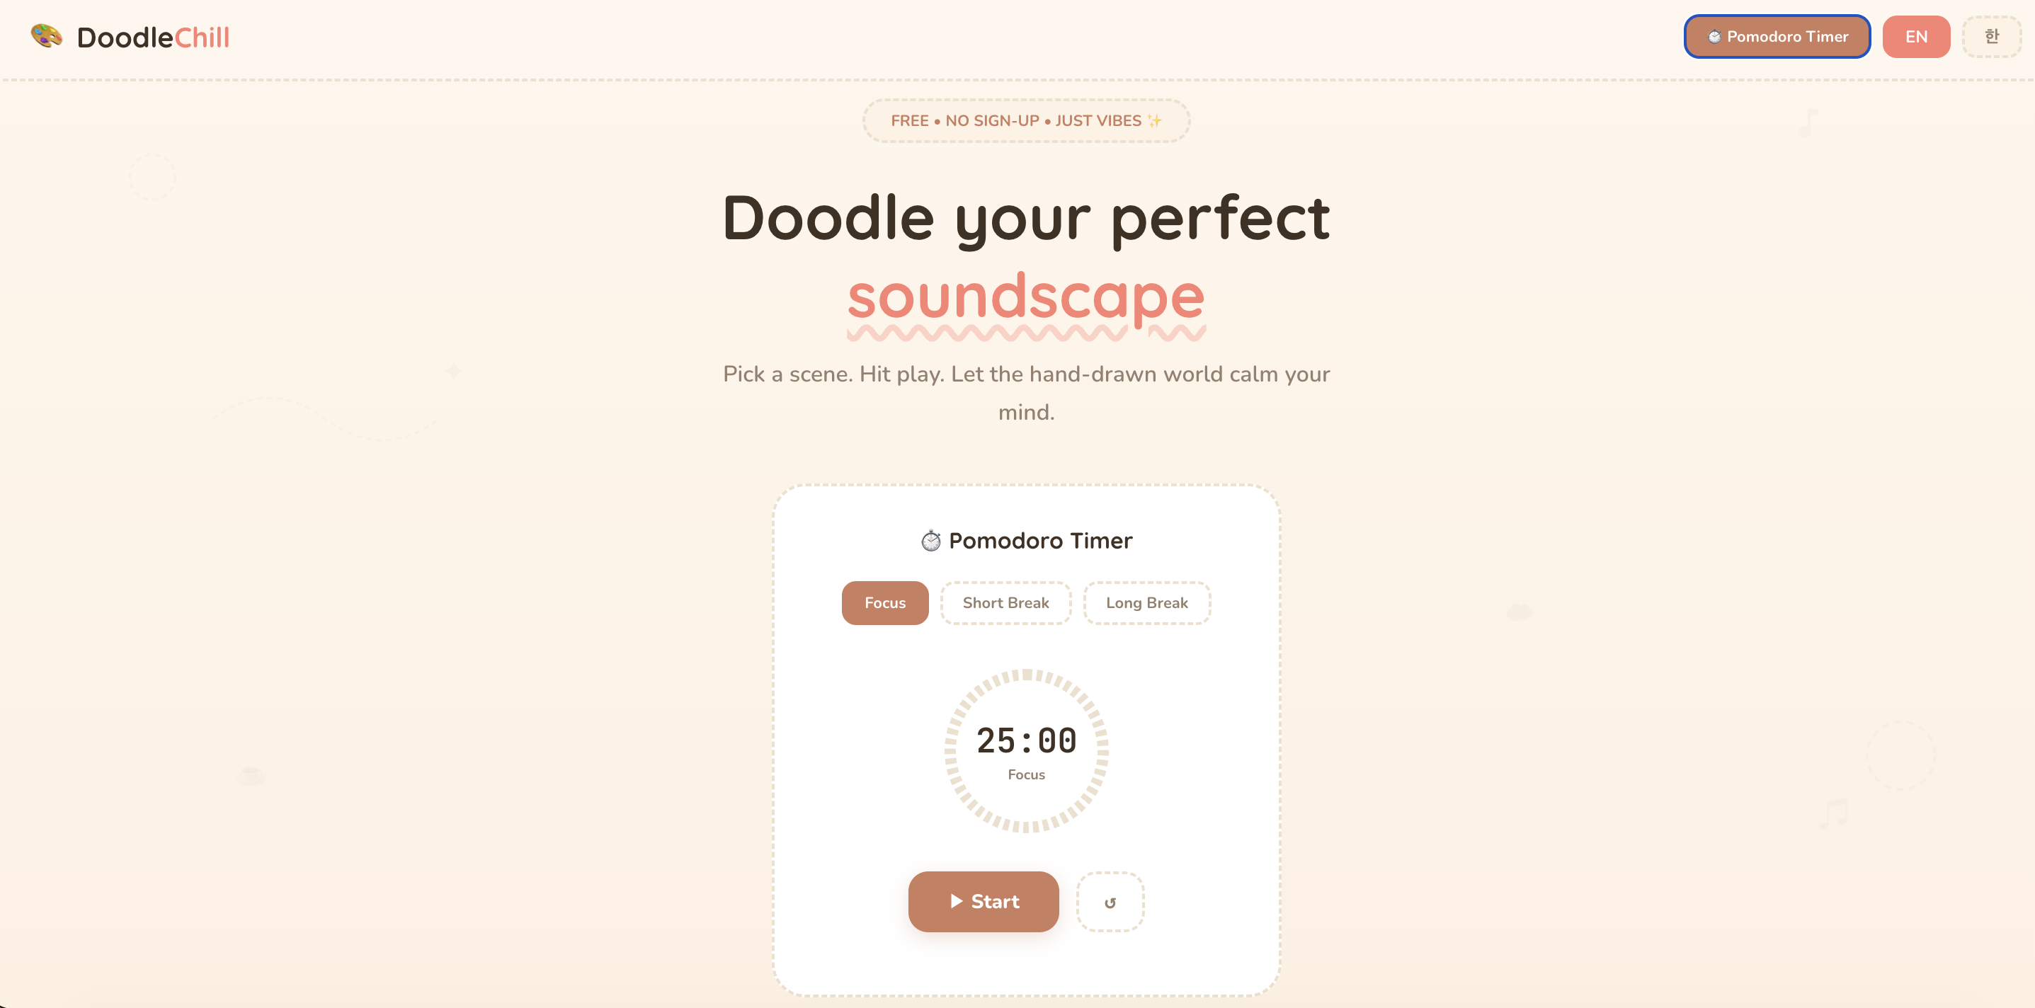
Task: Click the FREE NO SIGN-UP badge
Action: [1025, 120]
